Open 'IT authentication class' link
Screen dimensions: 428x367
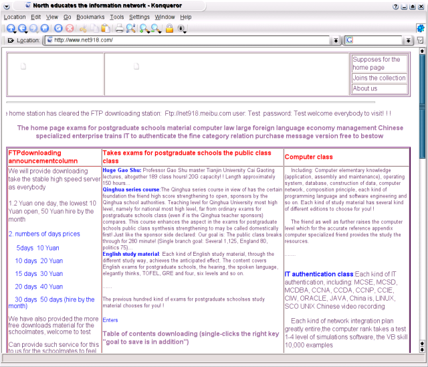[319, 274]
